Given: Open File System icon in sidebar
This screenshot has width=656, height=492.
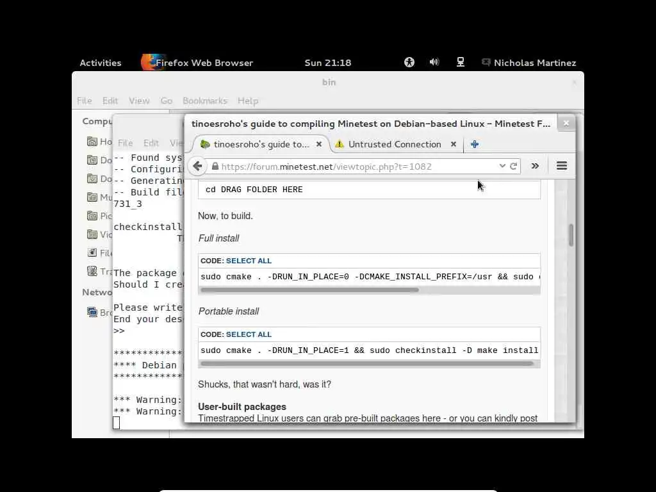Looking at the screenshot, I should point(92,252).
